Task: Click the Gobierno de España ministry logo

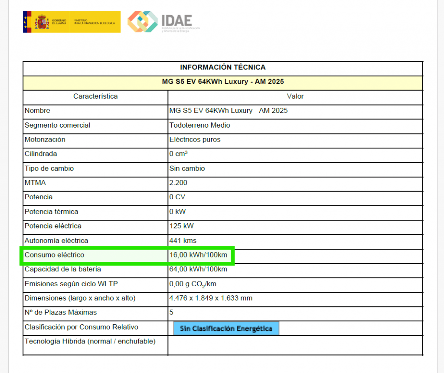Action: pyautogui.click(x=72, y=22)
